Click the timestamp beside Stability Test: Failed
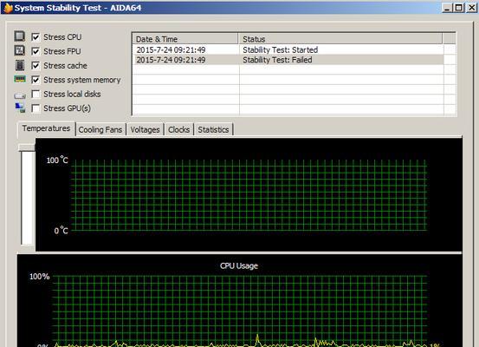Image resolution: width=479 pixels, height=347 pixels. pos(171,60)
